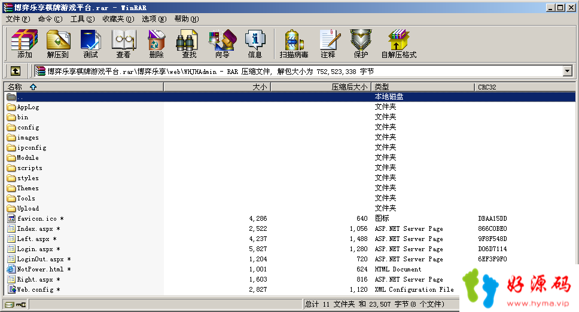Click the disk icon in status bar
Viewport: 579px width, 312px height.
(10, 304)
